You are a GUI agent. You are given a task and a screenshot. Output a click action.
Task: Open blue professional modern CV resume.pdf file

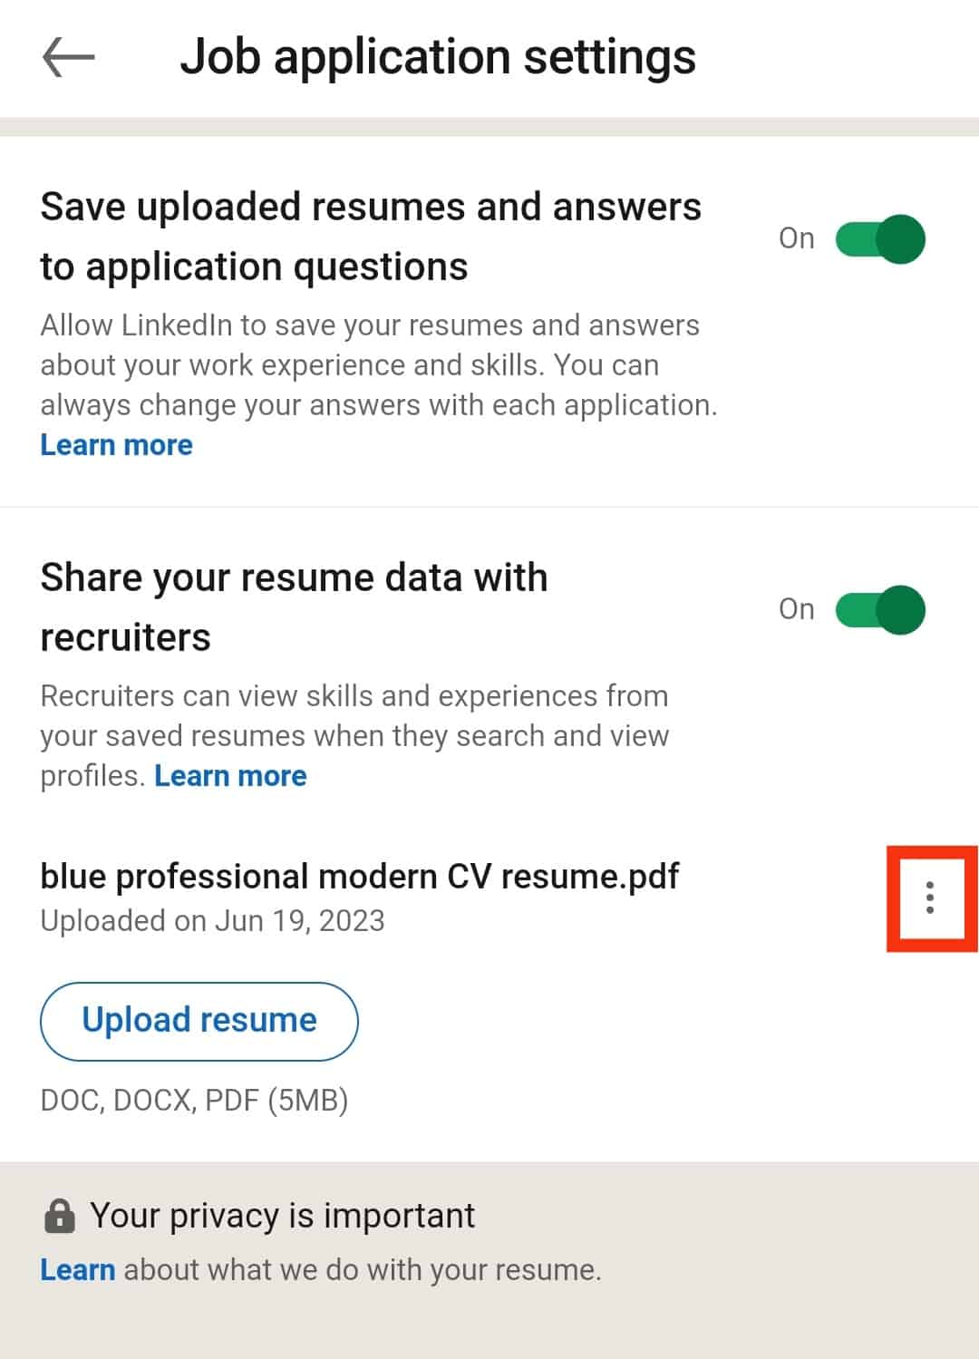tap(360, 877)
